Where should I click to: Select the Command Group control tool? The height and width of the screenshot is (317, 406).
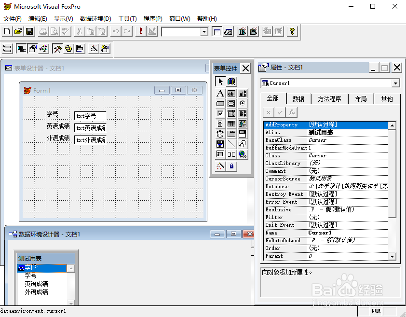[231, 103]
